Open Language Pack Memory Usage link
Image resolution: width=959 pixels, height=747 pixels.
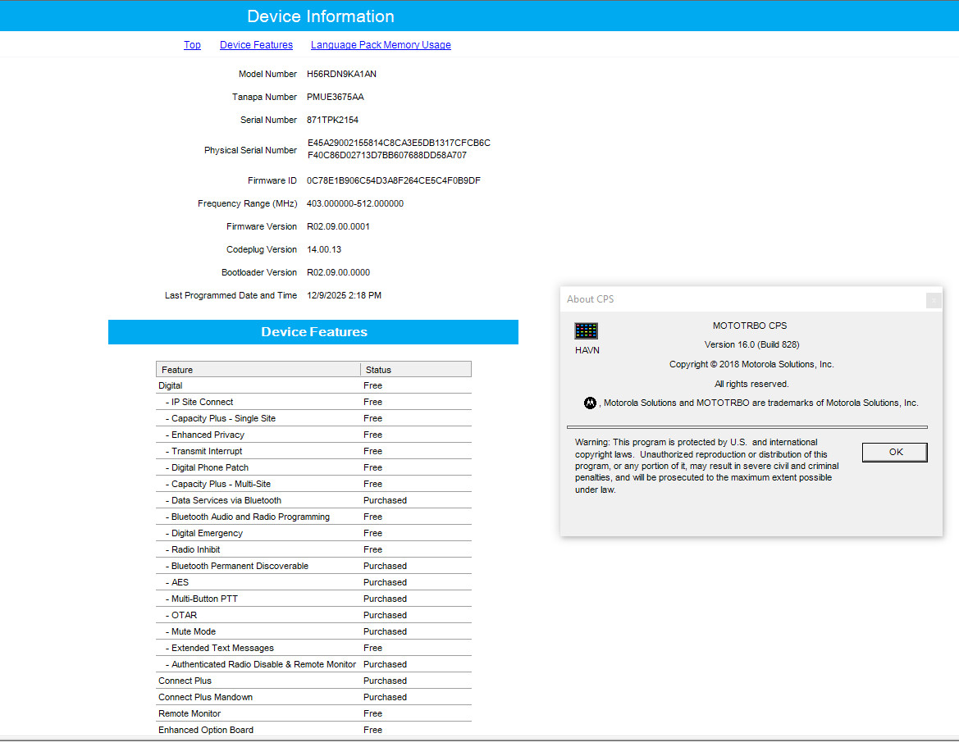click(x=381, y=44)
